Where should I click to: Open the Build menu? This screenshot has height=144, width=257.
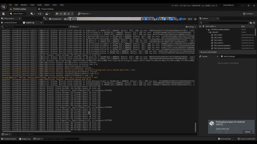[x=39, y=5]
